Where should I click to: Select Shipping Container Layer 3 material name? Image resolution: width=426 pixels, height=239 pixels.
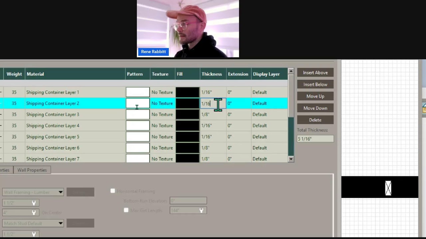coord(53,115)
